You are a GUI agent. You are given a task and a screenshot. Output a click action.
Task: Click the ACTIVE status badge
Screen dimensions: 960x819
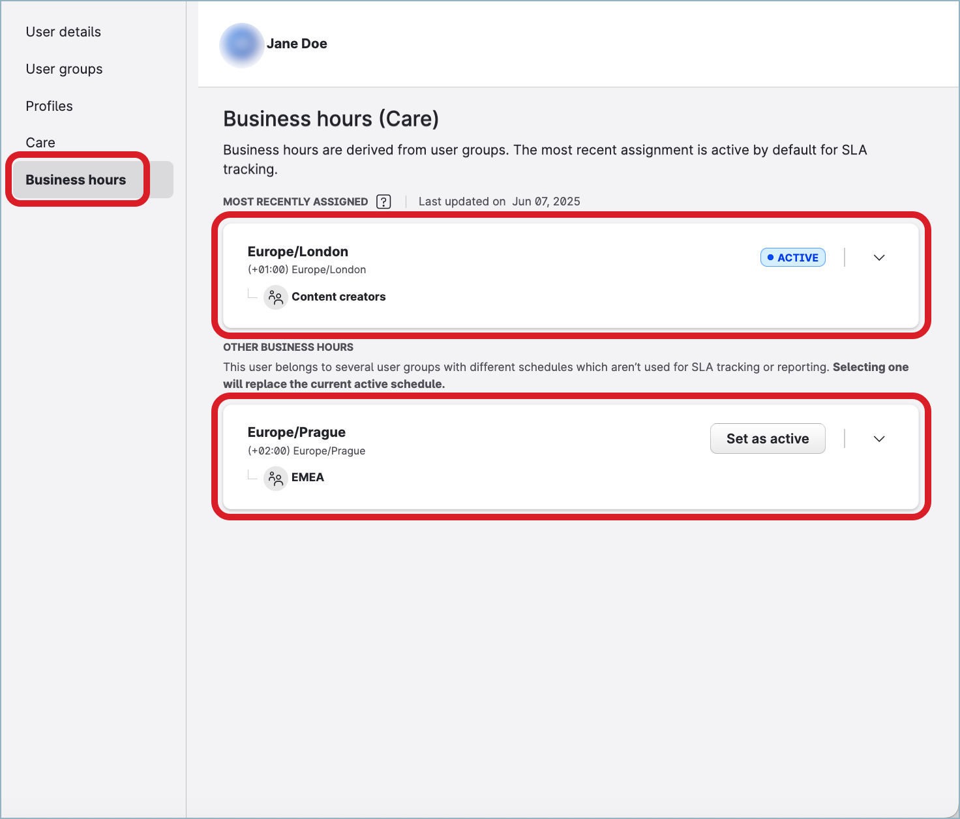(792, 258)
